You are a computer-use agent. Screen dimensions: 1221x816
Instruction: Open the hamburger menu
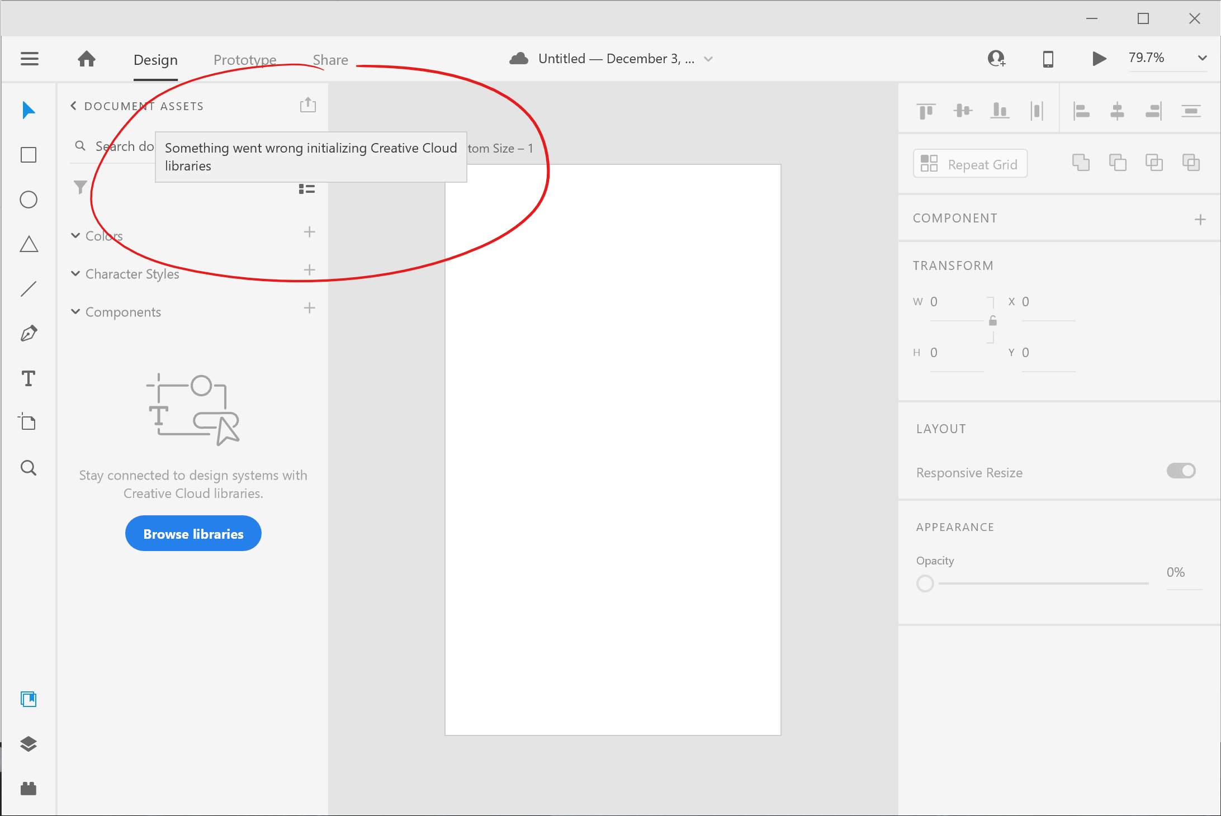pos(29,59)
